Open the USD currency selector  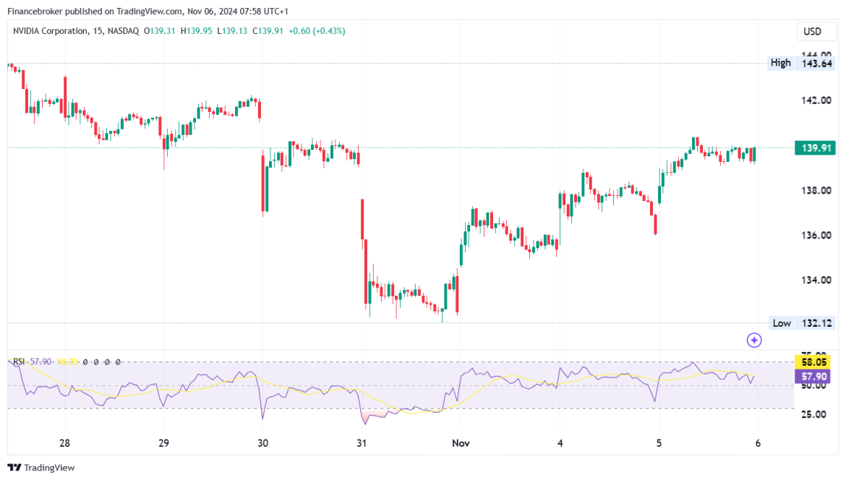(x=812, y=31)
